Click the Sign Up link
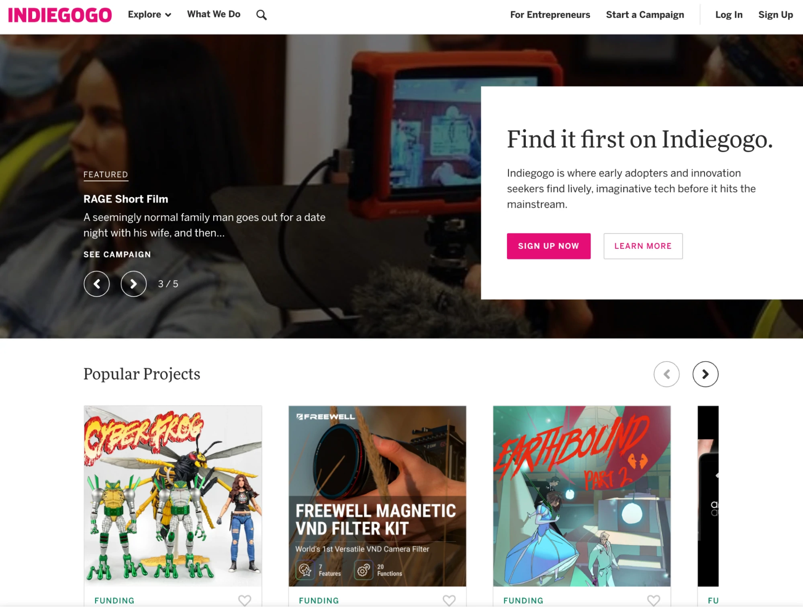803x607 pixels. tap(775, 15)
